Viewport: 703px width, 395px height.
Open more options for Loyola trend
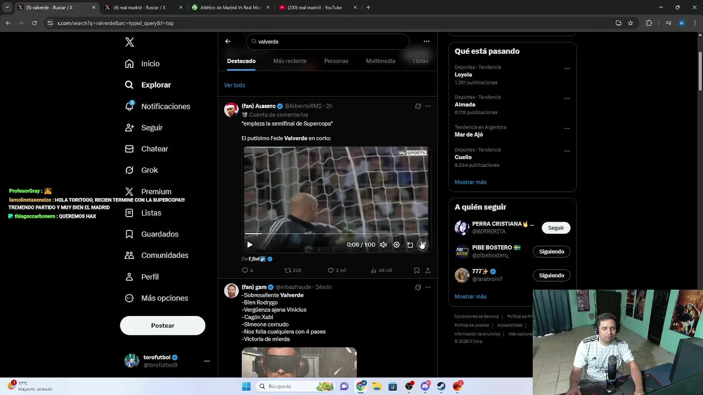pos(567,69)
